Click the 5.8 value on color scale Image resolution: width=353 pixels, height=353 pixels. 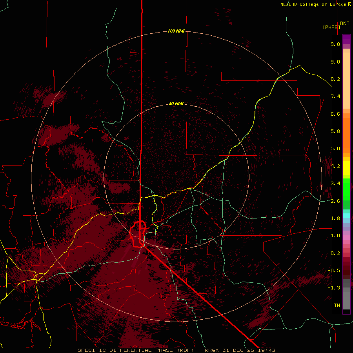click(x=335, y=131)
